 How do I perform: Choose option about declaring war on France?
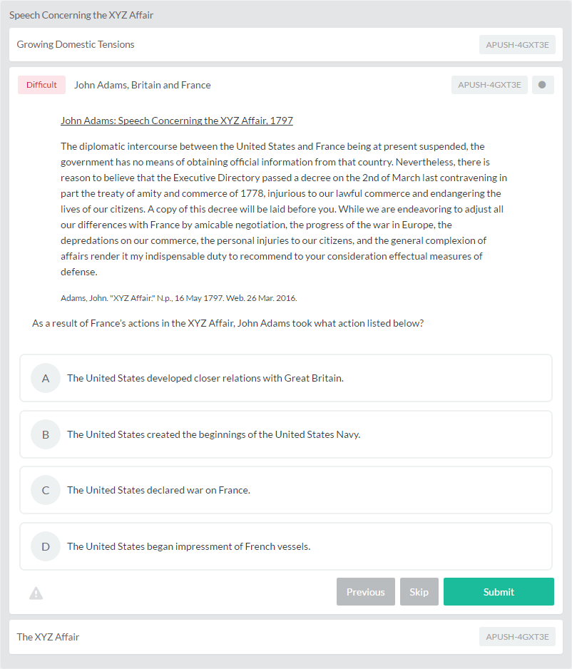click(x=286, y=490)
